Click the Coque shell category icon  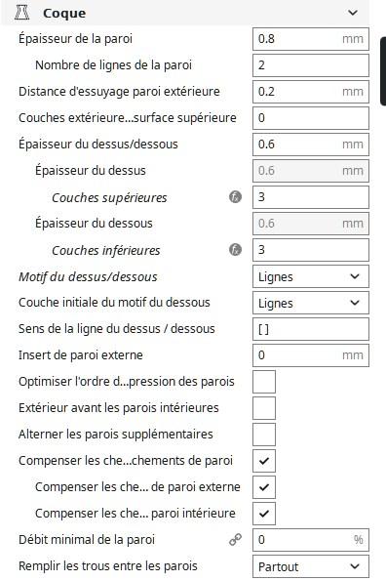(x=21, y=13)
